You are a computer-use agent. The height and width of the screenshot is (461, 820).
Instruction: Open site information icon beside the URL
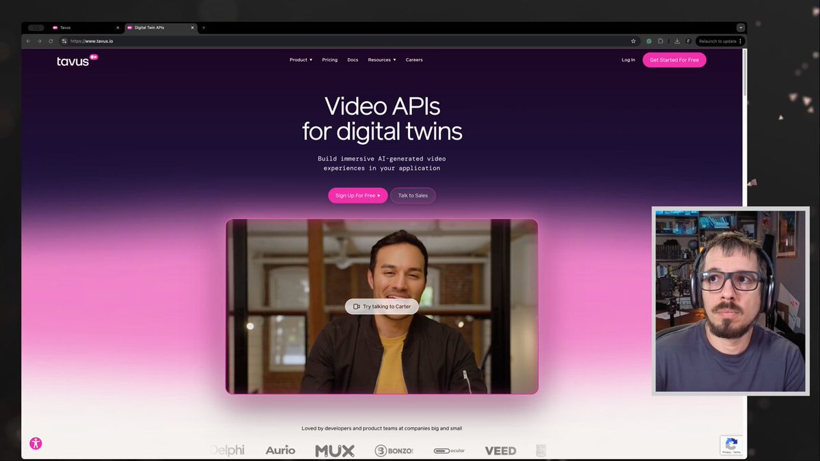tap(64, 41)
